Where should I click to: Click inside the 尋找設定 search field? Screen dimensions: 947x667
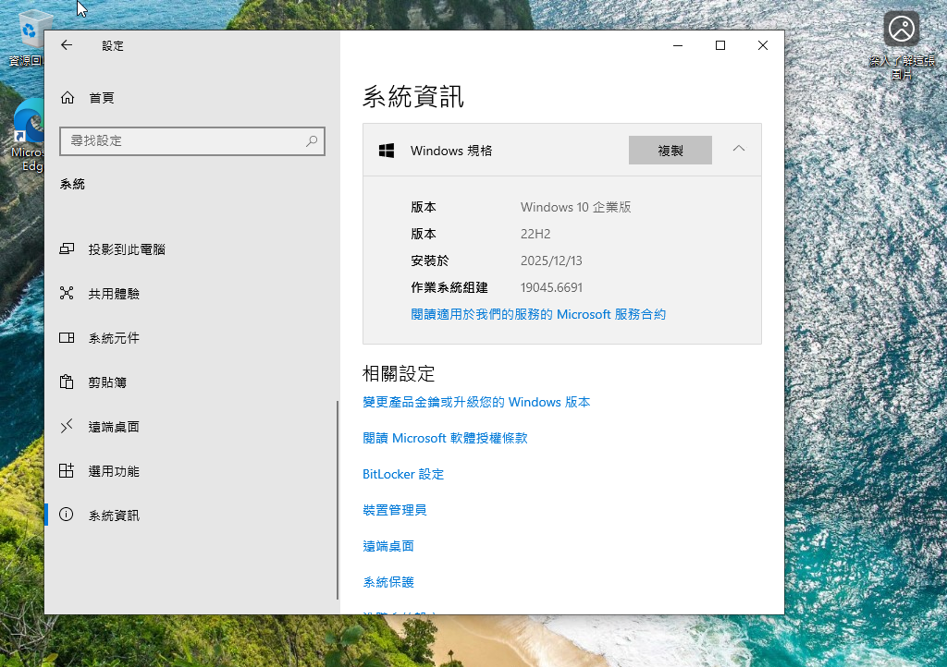[180, 141]
